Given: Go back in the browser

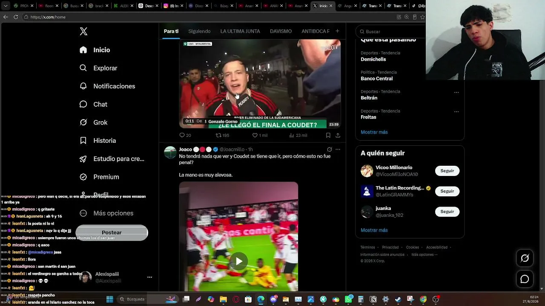Looking at the screenshot, I should pyautogui.click(x=6, y=17).
